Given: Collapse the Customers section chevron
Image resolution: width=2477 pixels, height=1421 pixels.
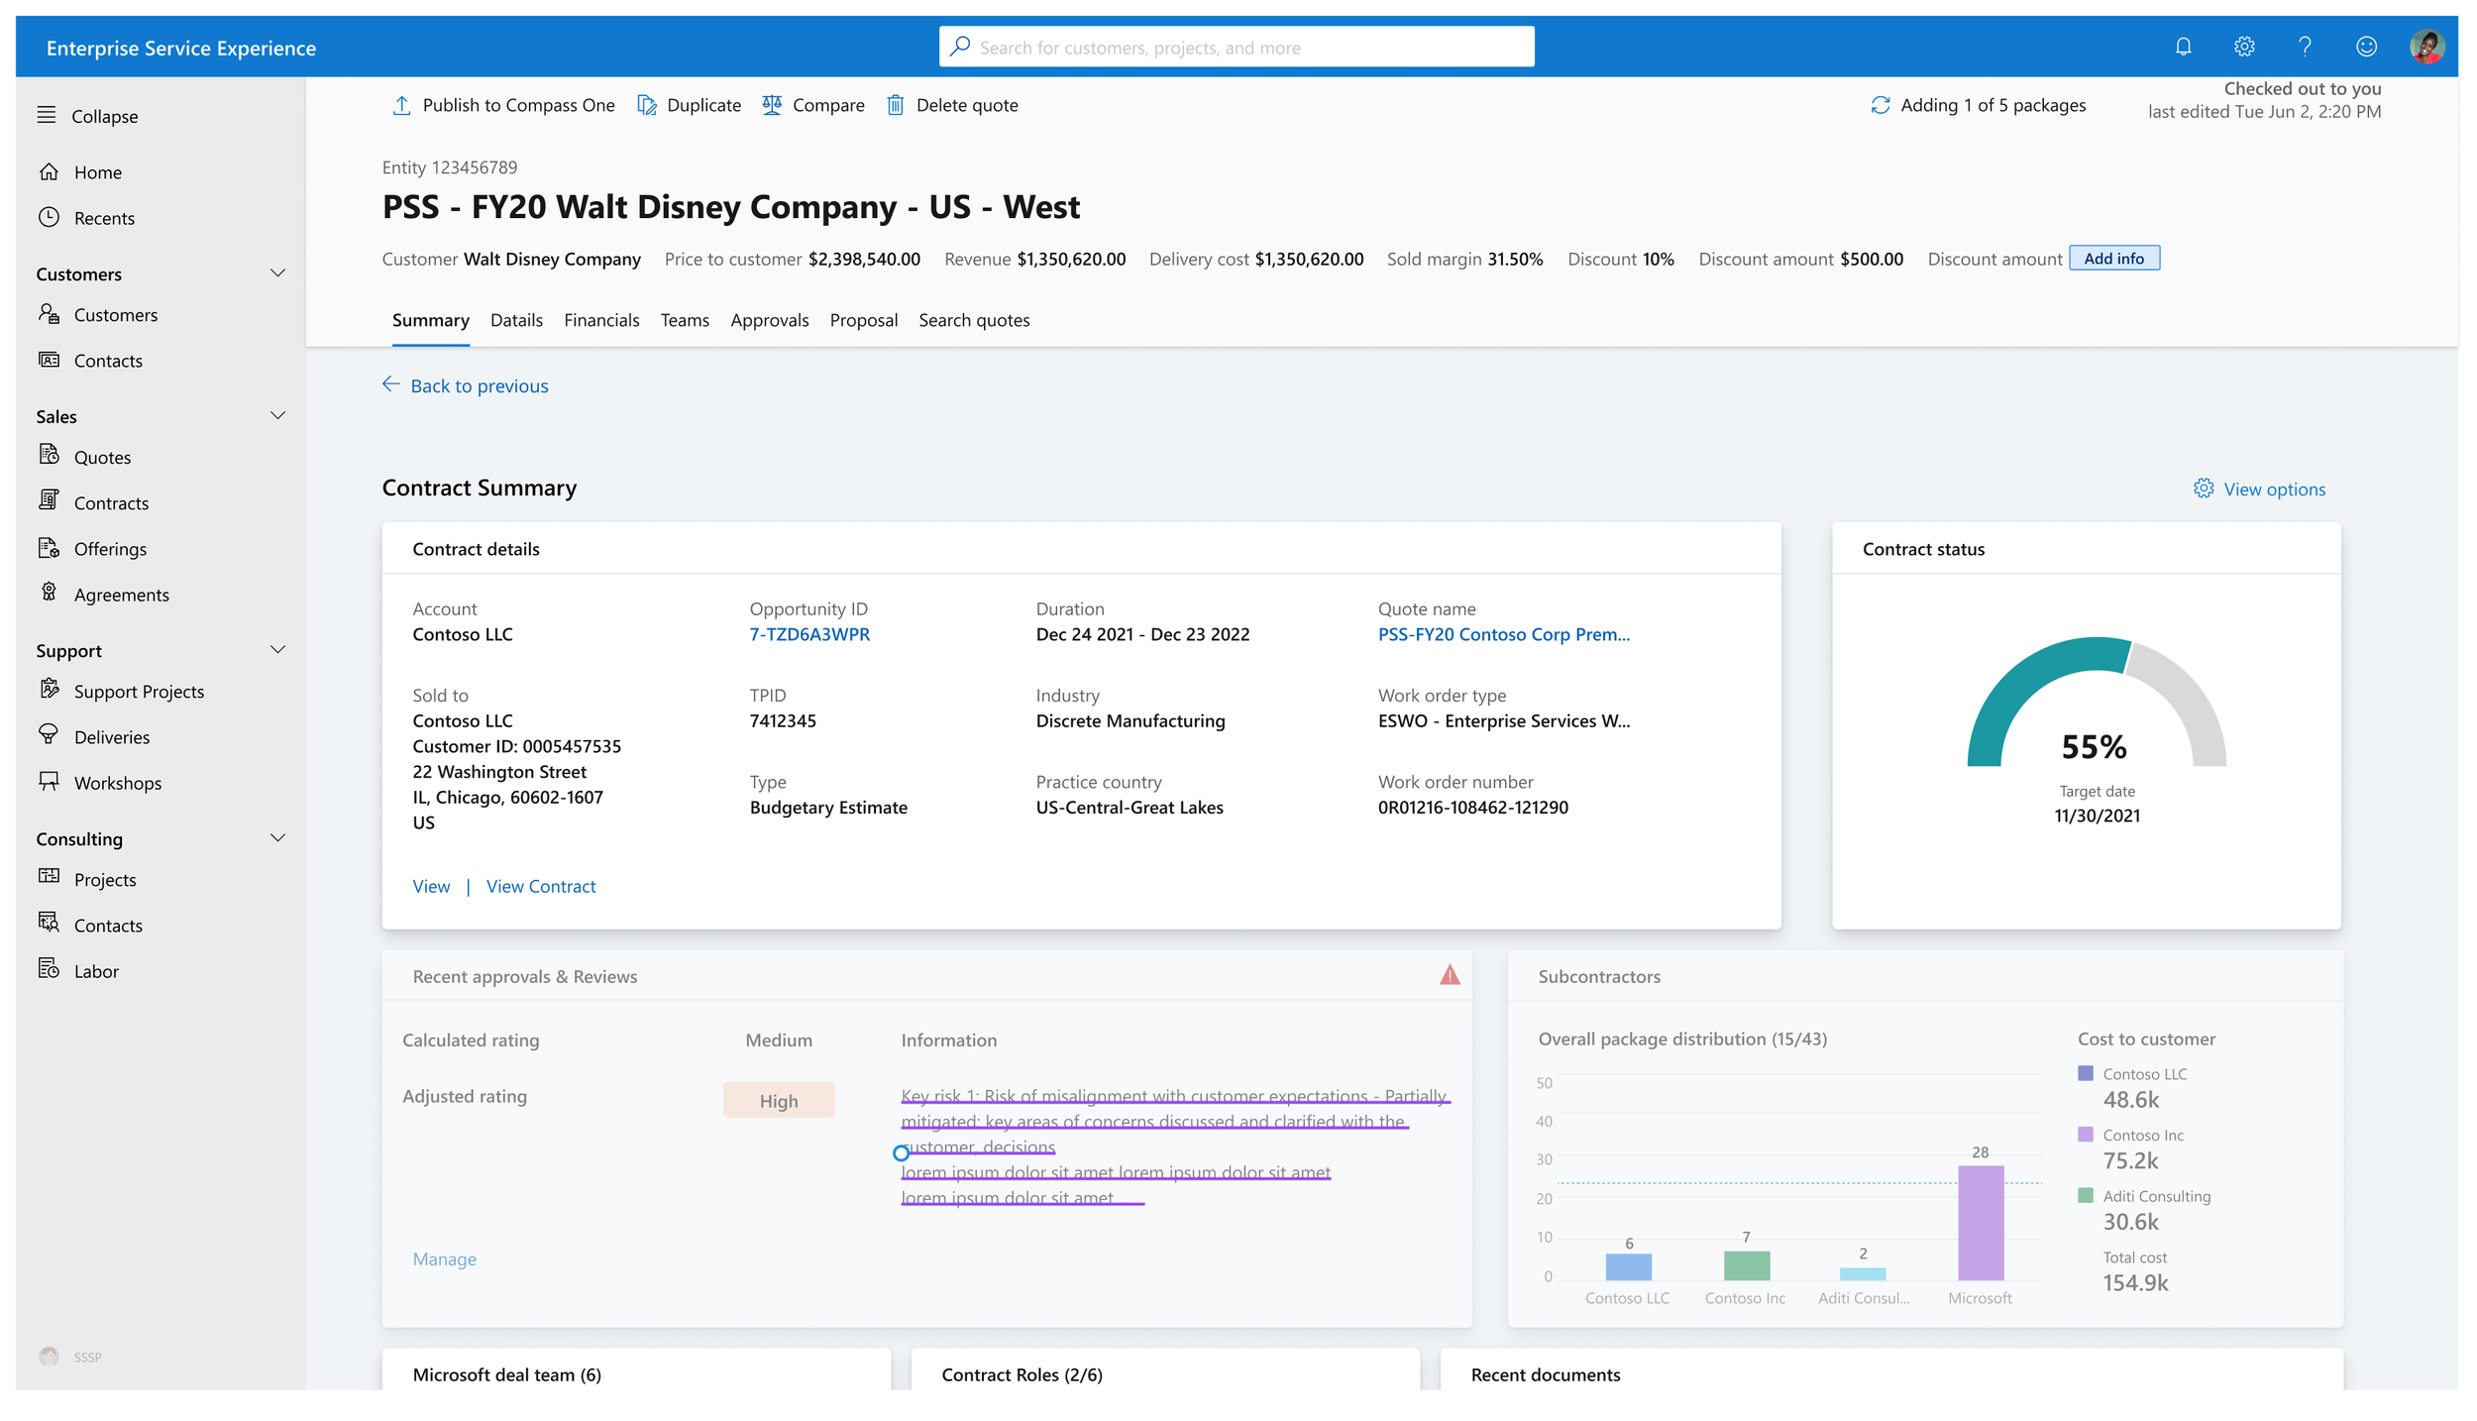Looking at the screenshot, I should click(x=277, y=273).
